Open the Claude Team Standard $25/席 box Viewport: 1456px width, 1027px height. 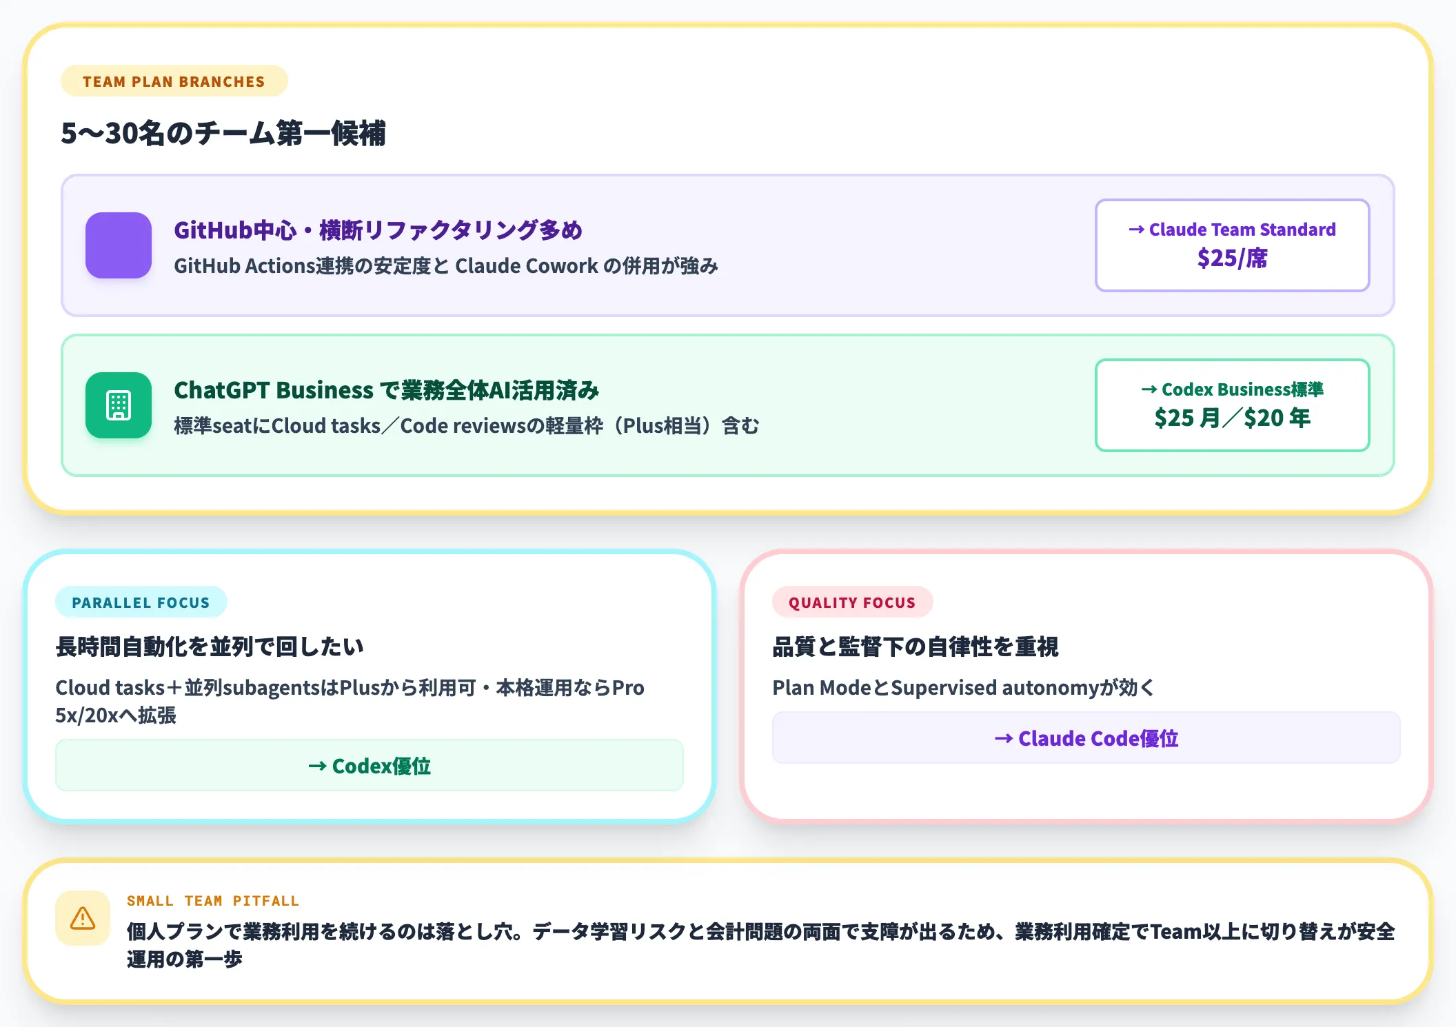coord(1232,245)
